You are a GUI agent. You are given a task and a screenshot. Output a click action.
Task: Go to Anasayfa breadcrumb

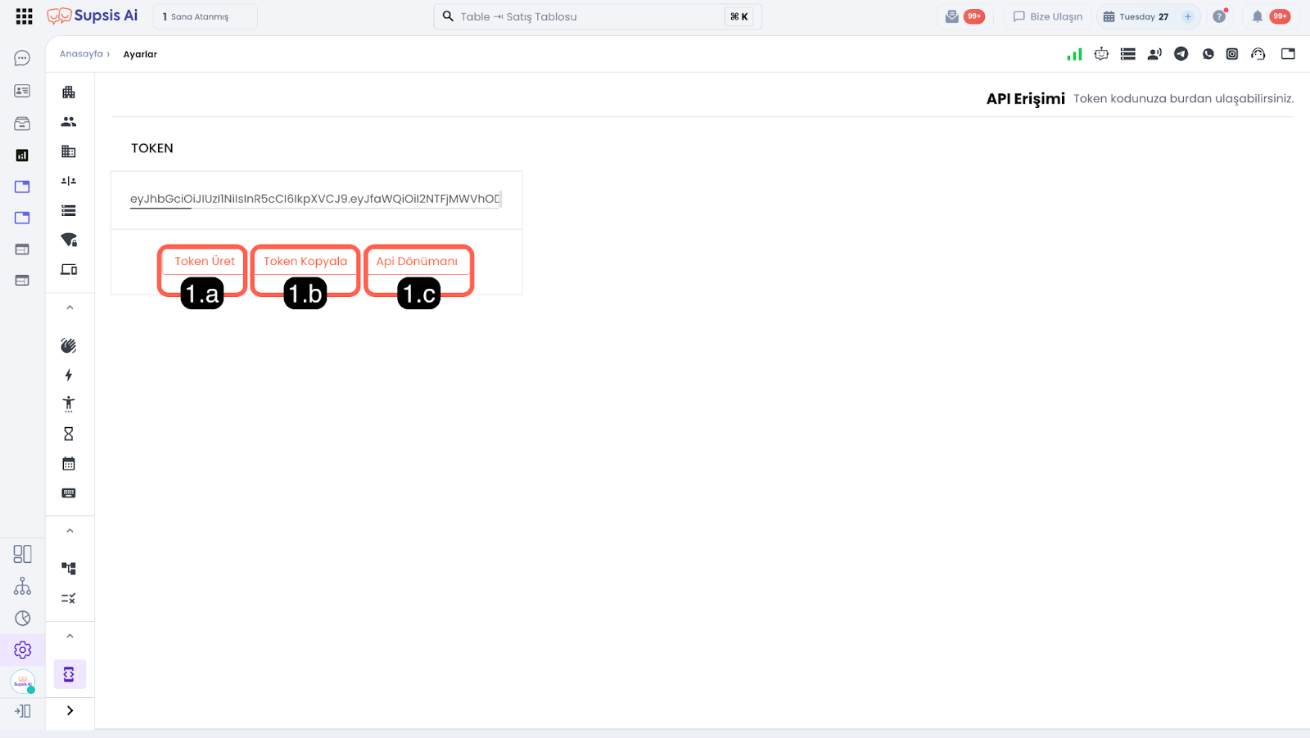click(x=81, y=54)
